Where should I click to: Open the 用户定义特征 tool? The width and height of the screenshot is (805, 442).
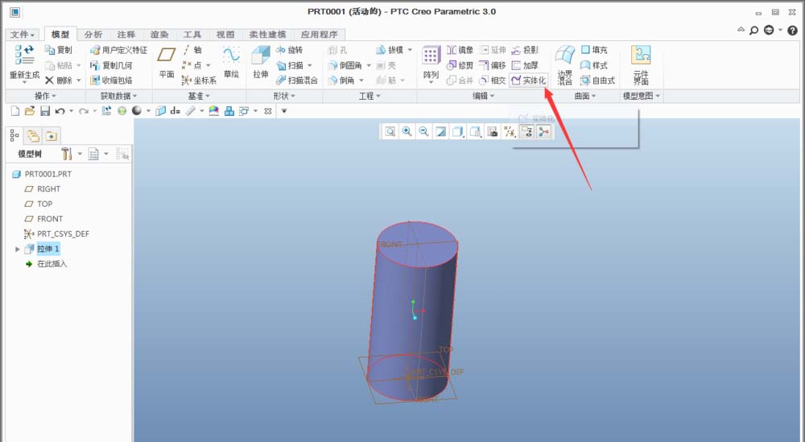118,50
